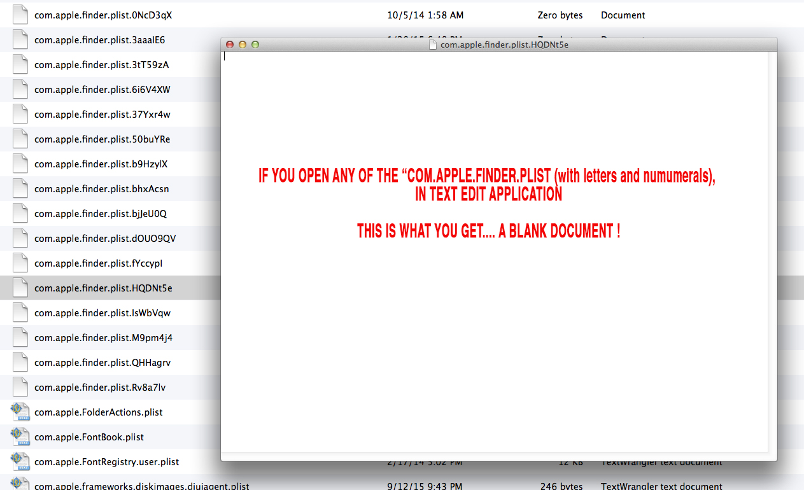The width and height of the screenshot is (804, 490).
Task: Select file name com.apple.FontRegistry.user.plist
Action: pos(107,462)
